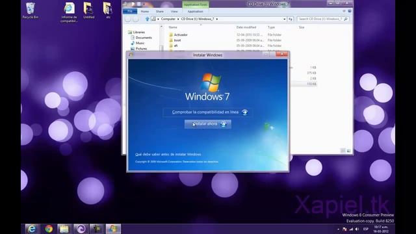Open 'Qué debe saber antes de instalar Windows' link
This screenshot has height=234, width=416.
click(x=168, y=154)
